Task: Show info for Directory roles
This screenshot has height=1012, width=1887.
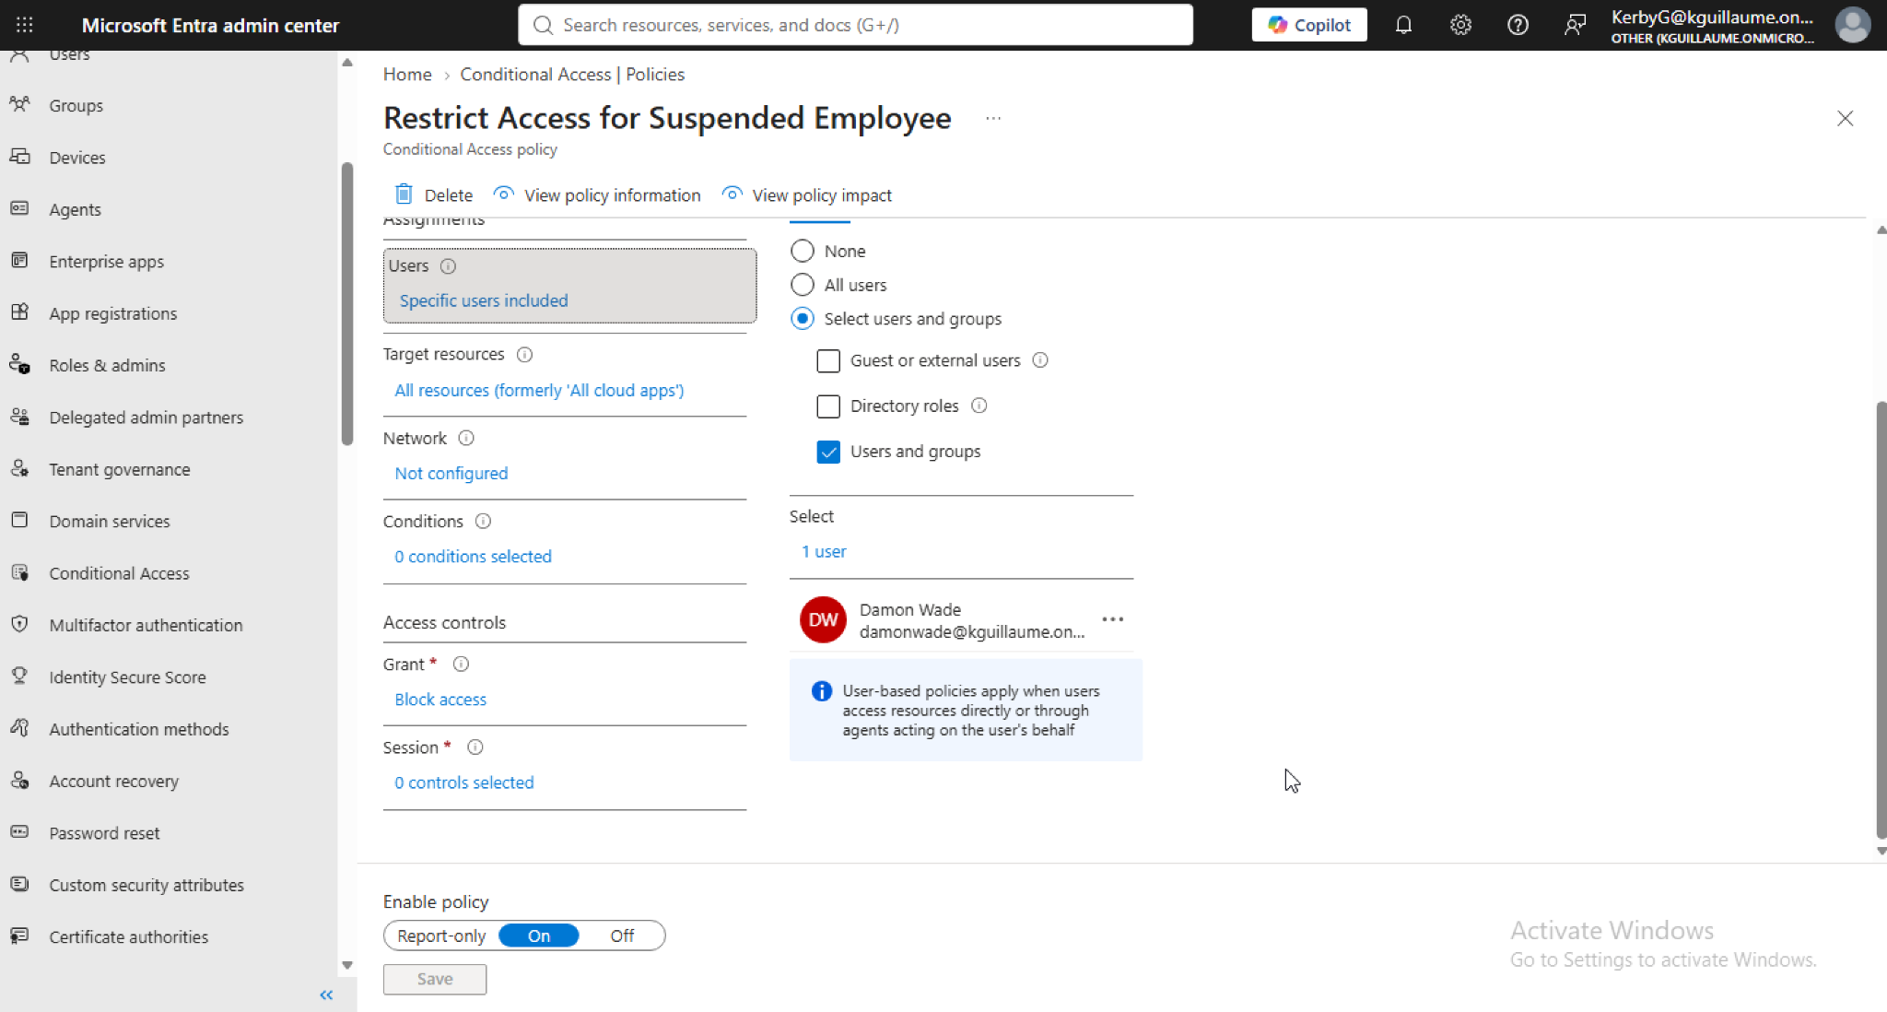Action: tap(979, 406)
